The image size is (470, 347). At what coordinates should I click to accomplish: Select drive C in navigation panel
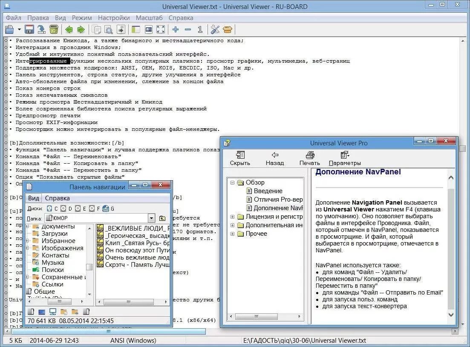[52, 208]
